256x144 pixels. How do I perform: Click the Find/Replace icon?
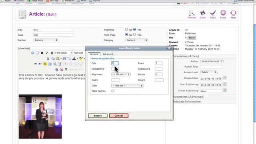(x=69, y=58)
